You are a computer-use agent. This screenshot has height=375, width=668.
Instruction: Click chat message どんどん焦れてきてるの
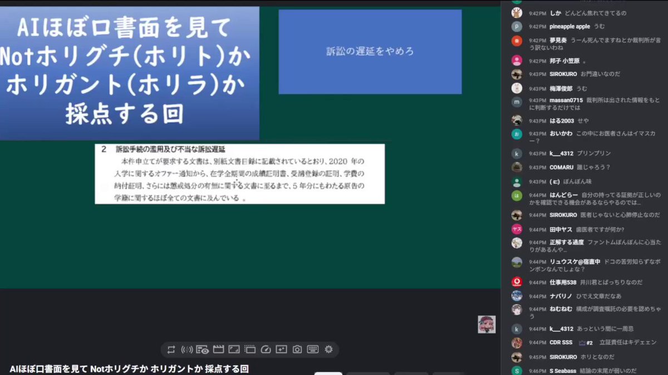point(595,13)
